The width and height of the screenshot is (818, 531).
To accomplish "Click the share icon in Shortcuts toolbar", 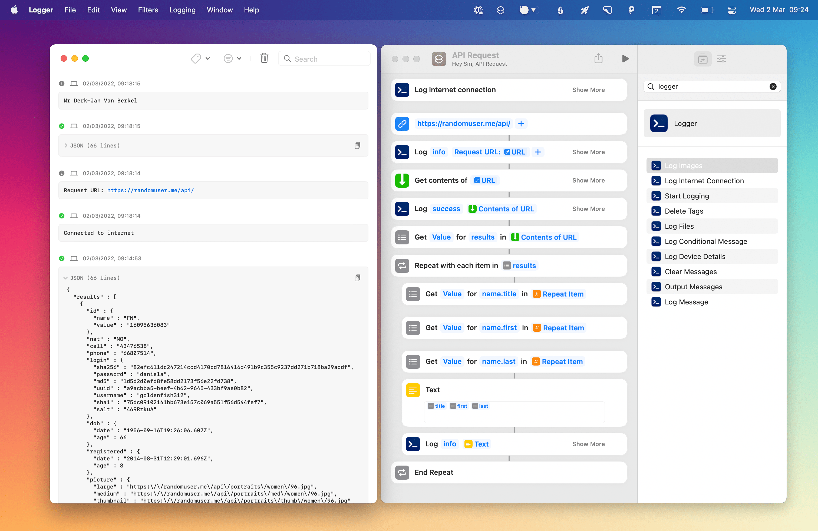I will click(598, 59).
